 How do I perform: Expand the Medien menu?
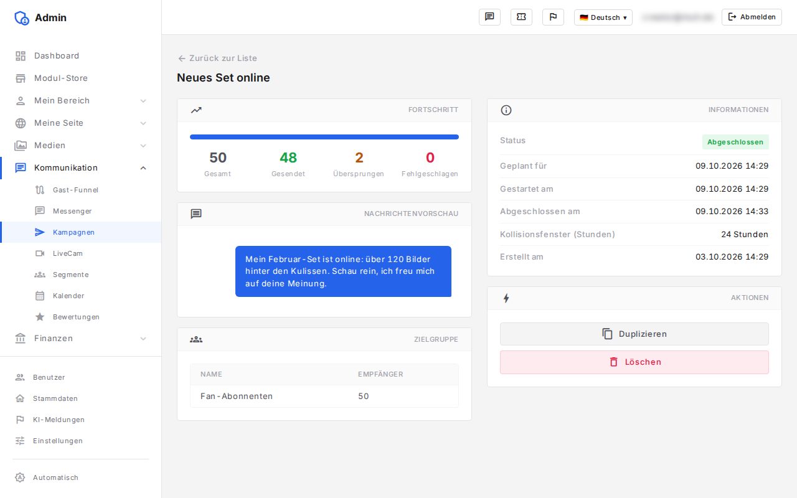coord(81,146)
